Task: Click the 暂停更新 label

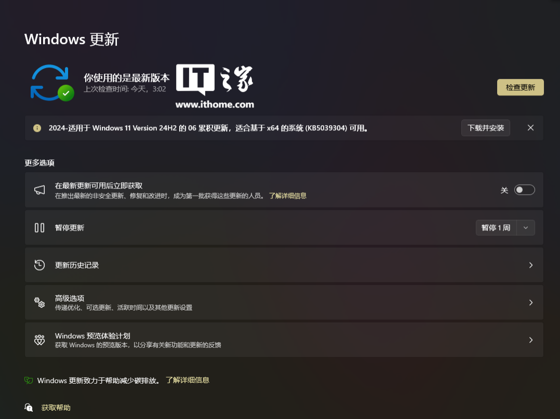Action: coord(70,228)
